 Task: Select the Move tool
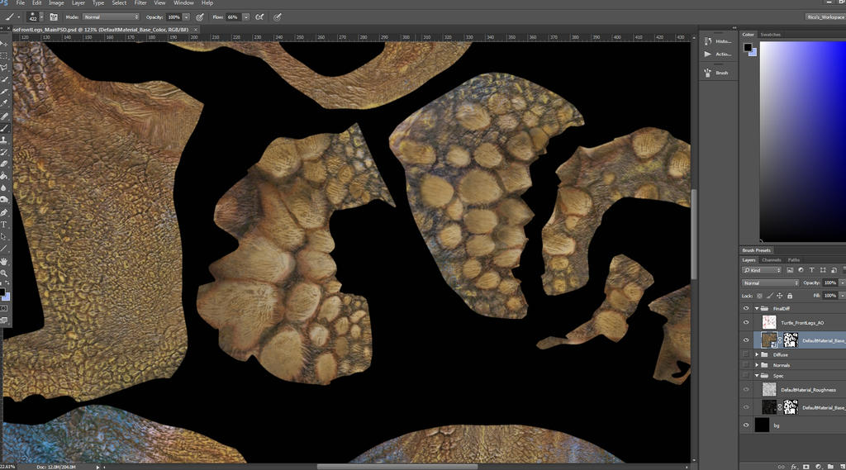click(4, 44)
